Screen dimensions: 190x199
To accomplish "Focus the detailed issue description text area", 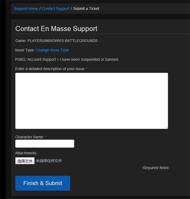I will pyautogui.click(x=92, y=101).
